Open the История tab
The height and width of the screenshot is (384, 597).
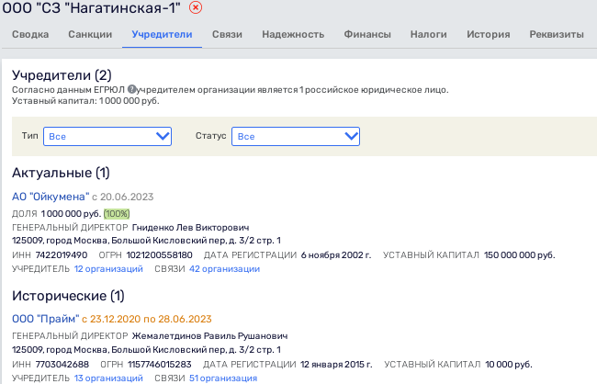[x=488, y=34]
